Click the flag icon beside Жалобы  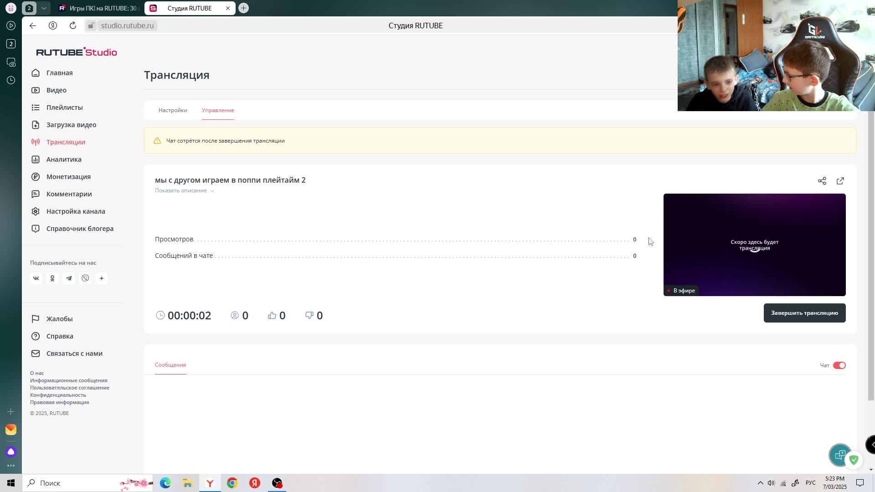click(x=36, y=319)
